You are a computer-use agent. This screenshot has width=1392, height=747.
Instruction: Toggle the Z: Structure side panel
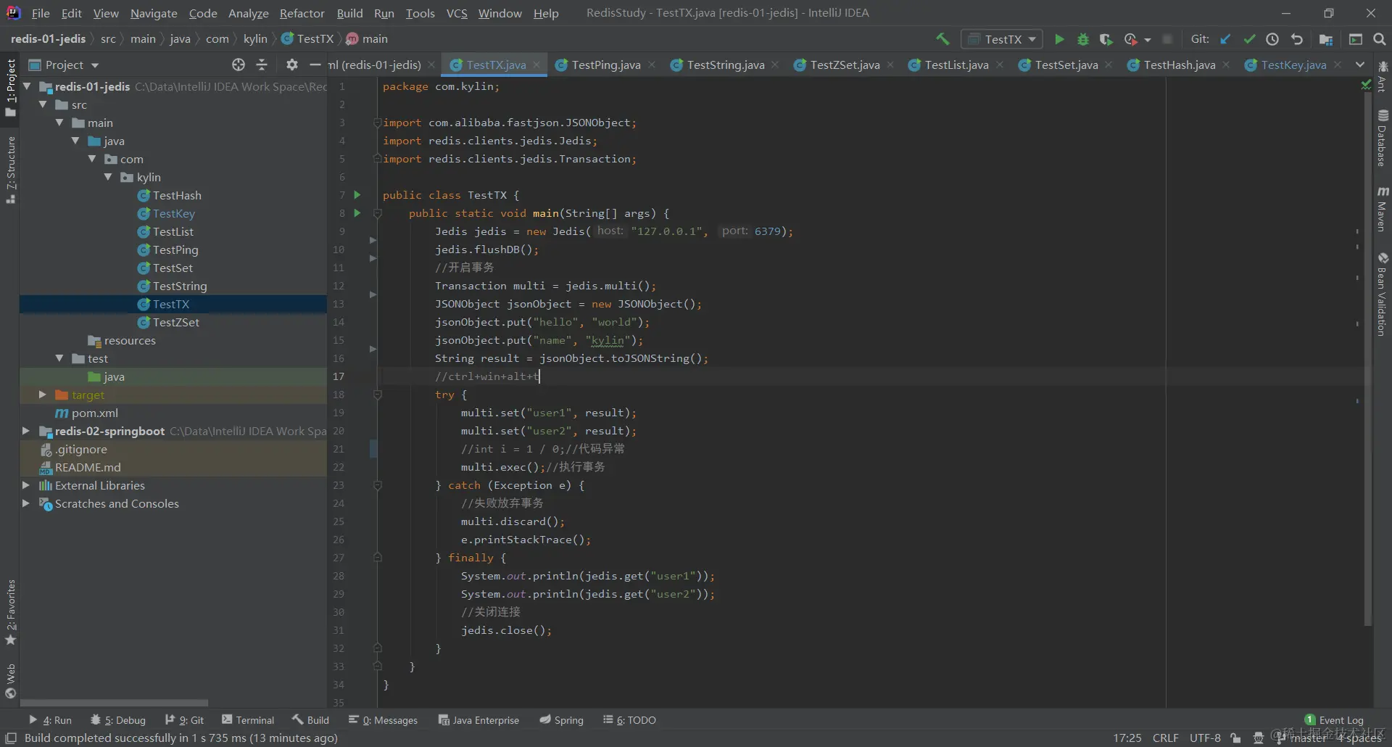pyautogui.click(x=10, y=170)
